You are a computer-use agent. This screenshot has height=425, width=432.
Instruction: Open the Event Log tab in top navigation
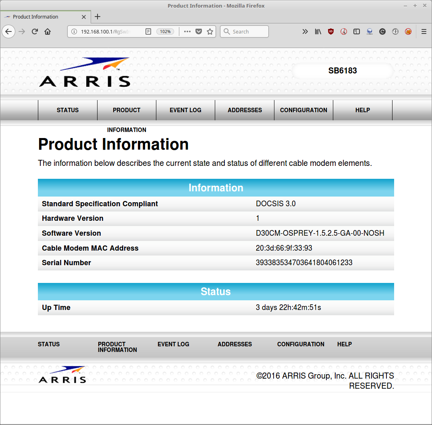[x=185, y=110]
